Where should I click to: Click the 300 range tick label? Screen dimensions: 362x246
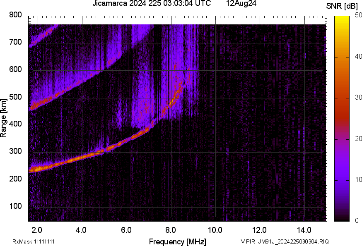click(x=15, y=151)
